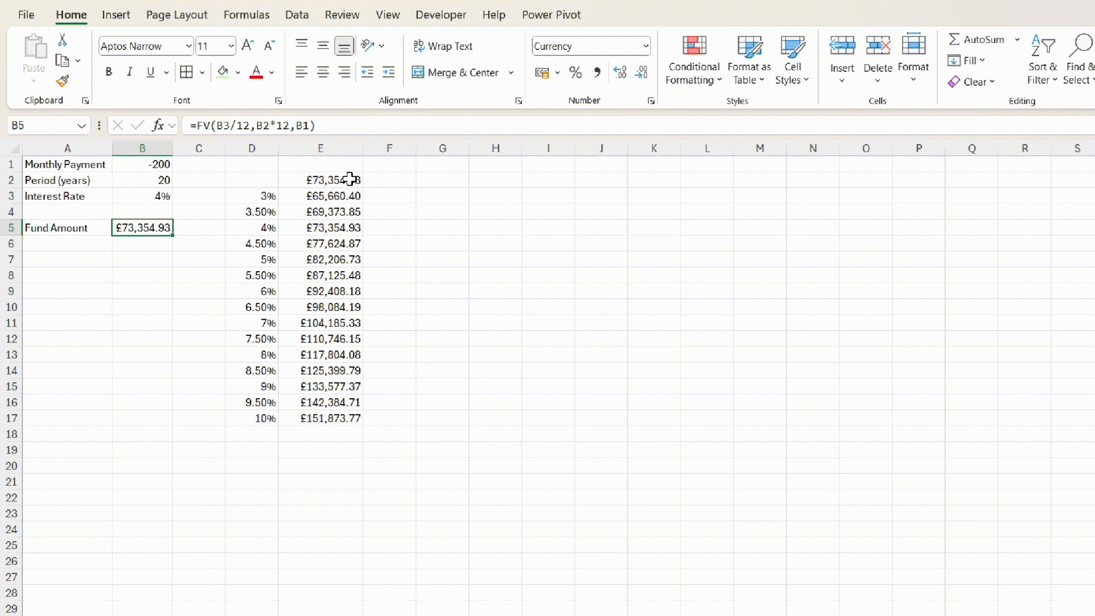The height and width of the screenshot is (616, 1095).
Task: Click the Insert Function fx icon
Action: pyautogui.click(x=158, y=125)
